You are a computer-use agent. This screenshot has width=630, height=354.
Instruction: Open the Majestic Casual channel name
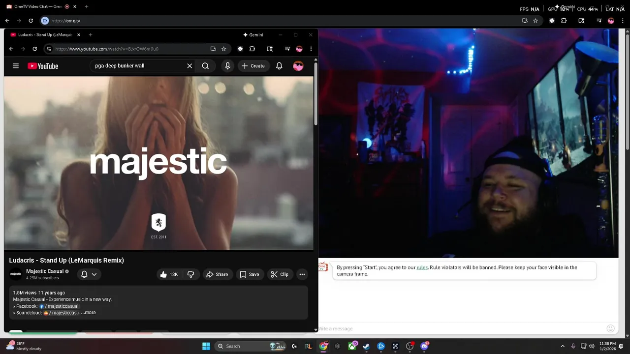click(45, 271)
